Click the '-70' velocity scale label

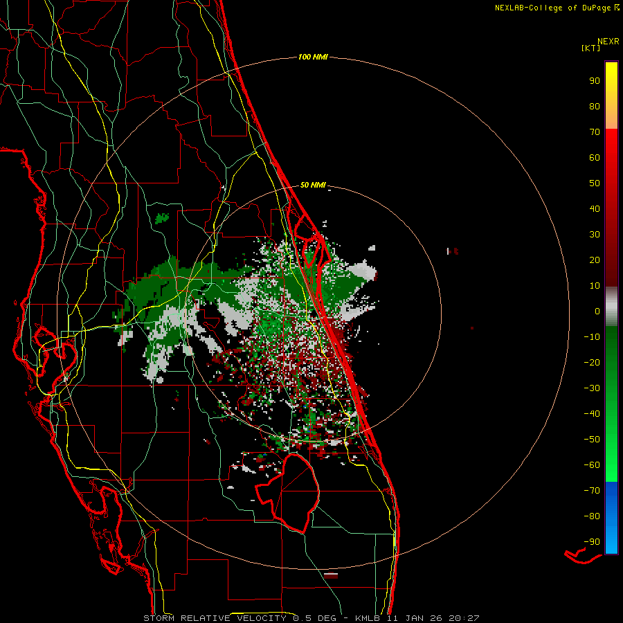coord(592,491)
